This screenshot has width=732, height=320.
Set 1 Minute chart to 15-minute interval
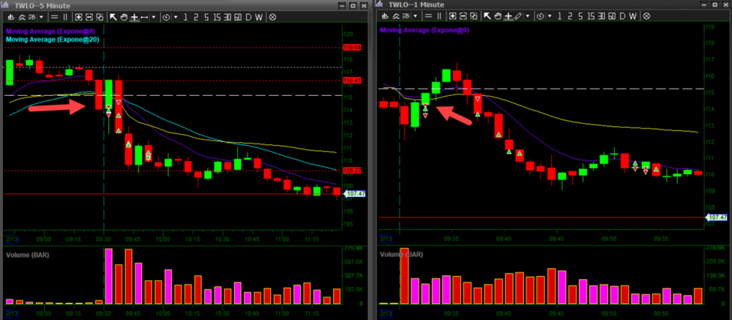tap(589, 16)
